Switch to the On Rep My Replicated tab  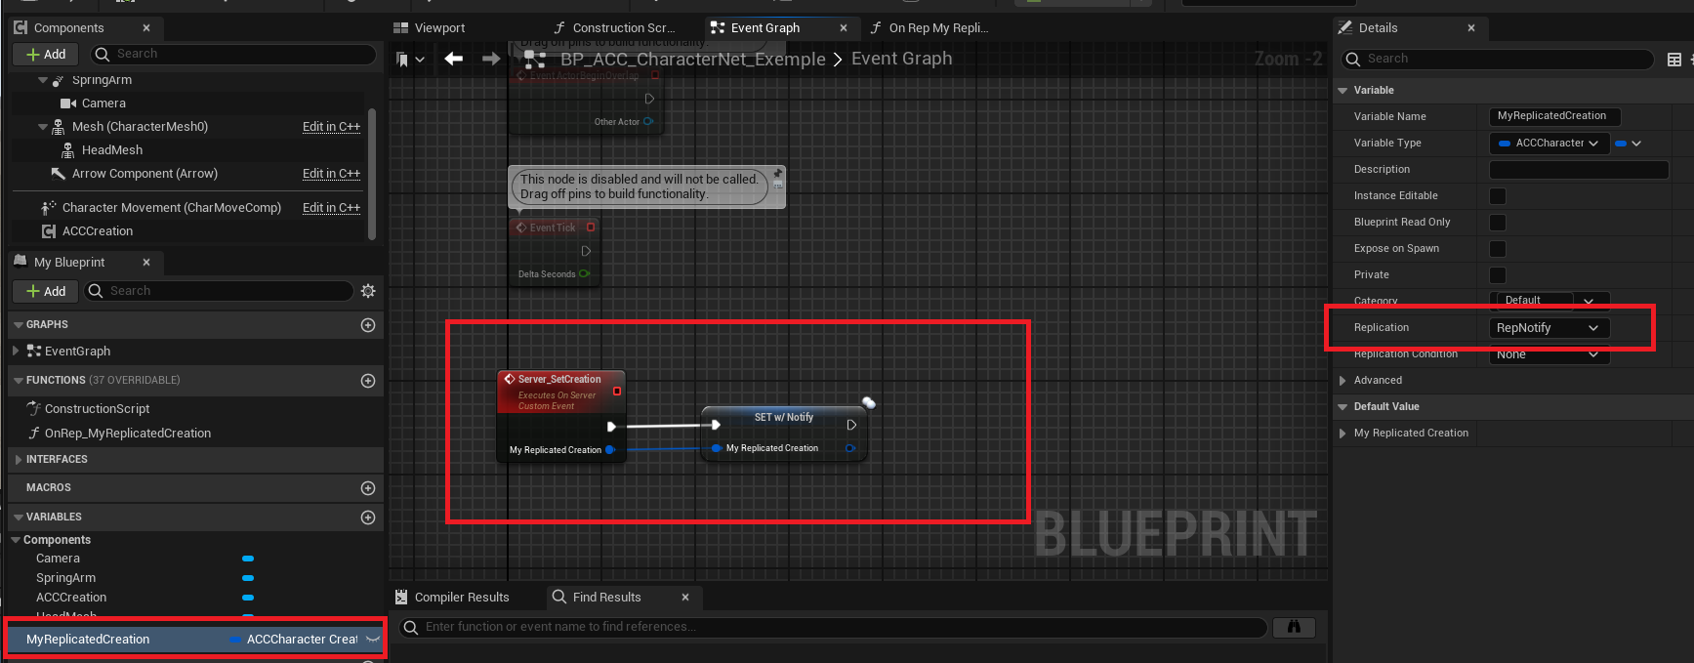point(929,28)
